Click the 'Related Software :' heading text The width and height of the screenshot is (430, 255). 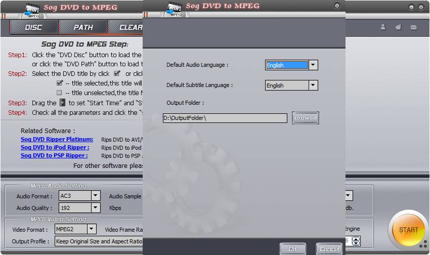[x=48, y=131]
